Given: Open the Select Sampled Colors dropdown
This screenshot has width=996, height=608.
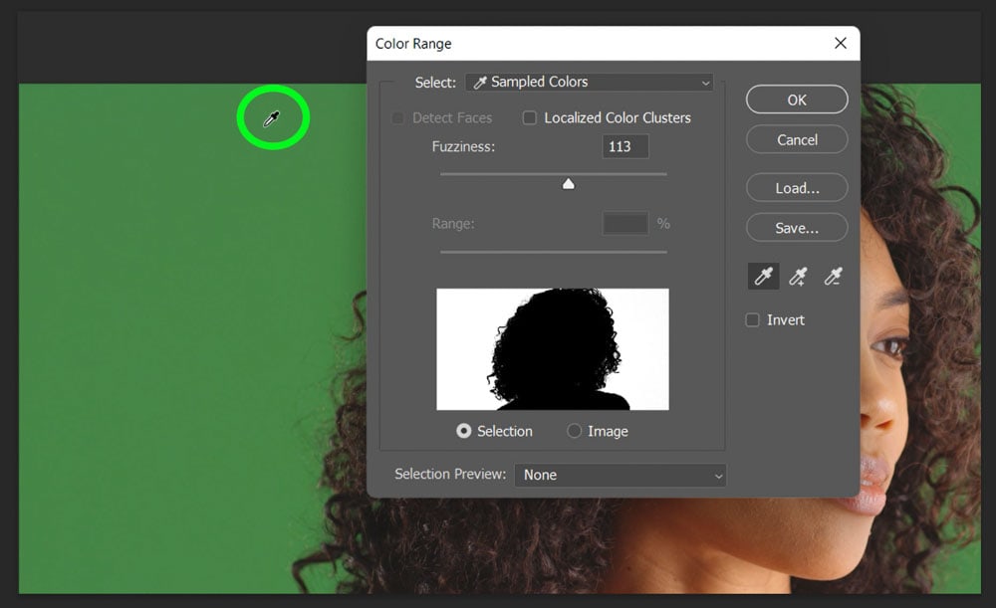Looking at the screenshot, I should pos(590,83).
